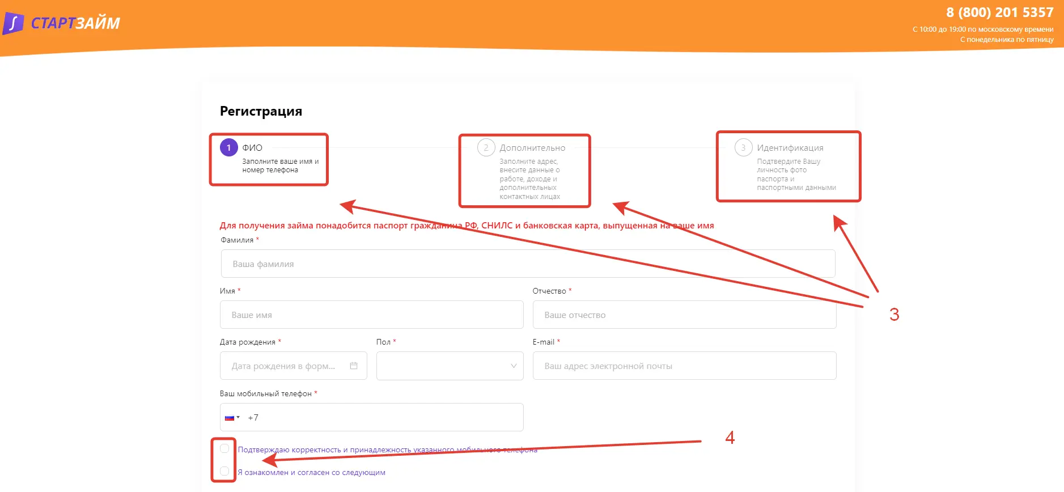Click step 2 circle Дополнительно

486,147
